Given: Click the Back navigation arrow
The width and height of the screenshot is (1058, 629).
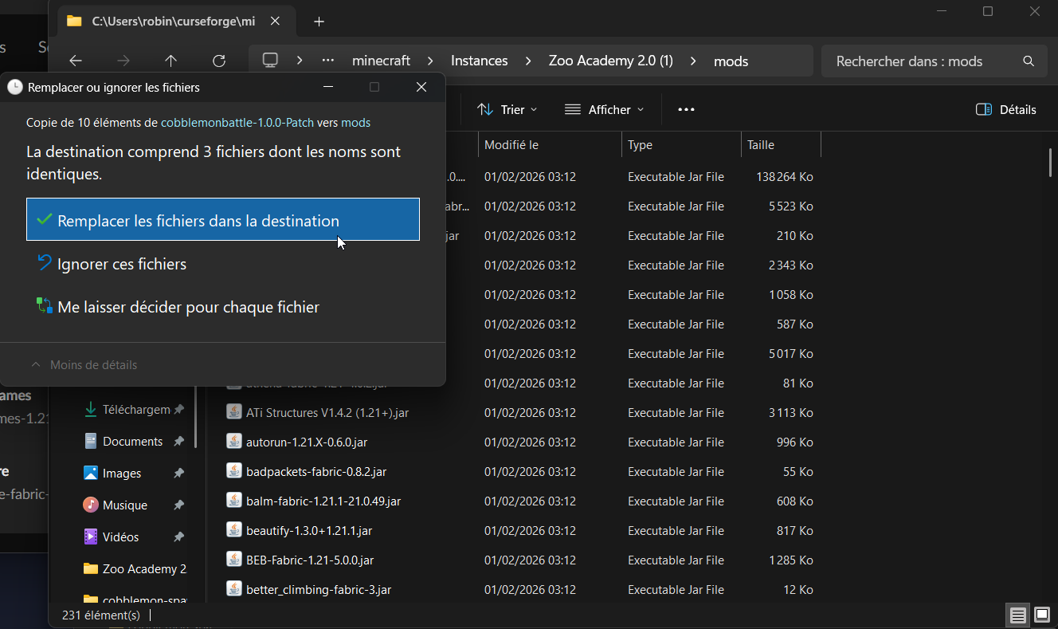Looking at the screenshot, I should tap(76, 61).
